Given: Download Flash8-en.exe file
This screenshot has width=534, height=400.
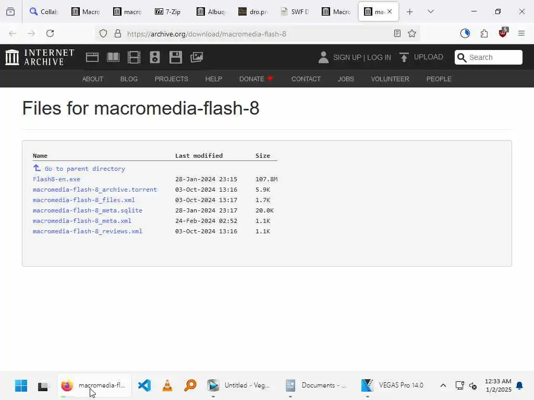Looking at the screenshot, I should point(56,179).
